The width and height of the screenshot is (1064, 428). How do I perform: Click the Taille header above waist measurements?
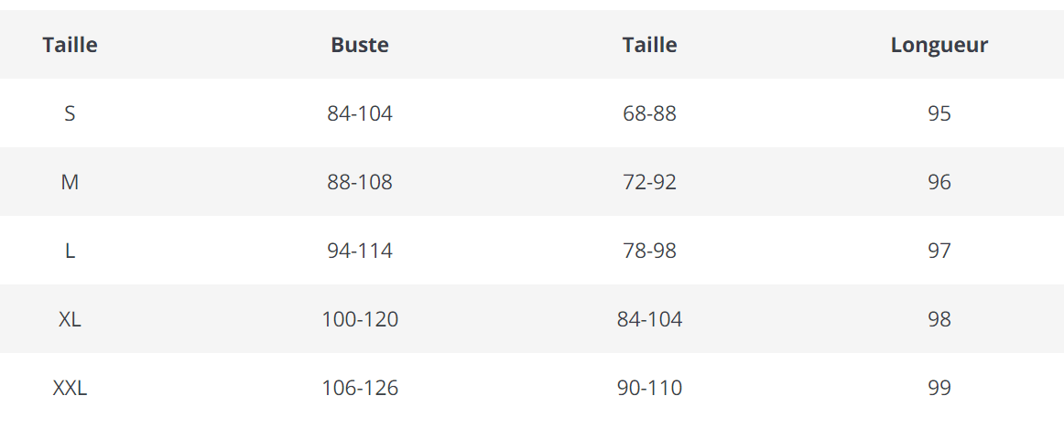(x=649, y=45)
